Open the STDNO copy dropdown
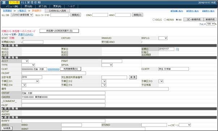 [185, 125]
